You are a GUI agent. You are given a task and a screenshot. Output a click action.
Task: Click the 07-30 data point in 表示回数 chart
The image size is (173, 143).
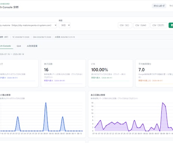click(134, 120)
